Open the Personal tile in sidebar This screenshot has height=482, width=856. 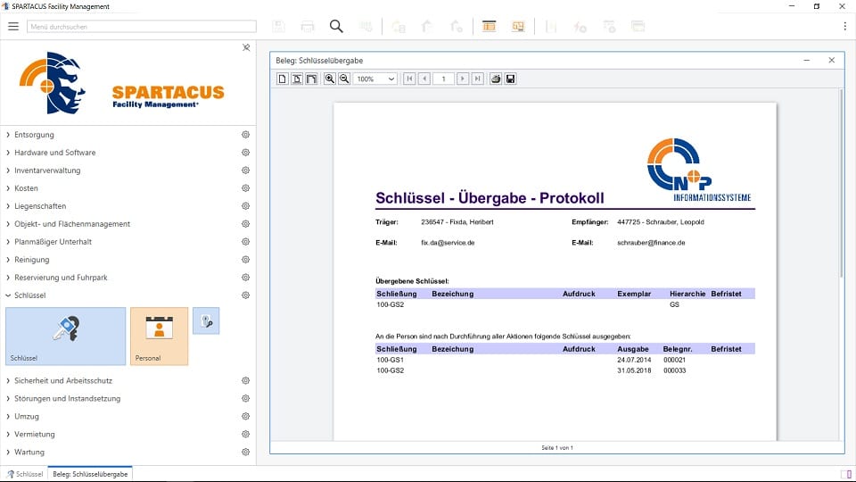pyautogui.click(x=159, y=336)
